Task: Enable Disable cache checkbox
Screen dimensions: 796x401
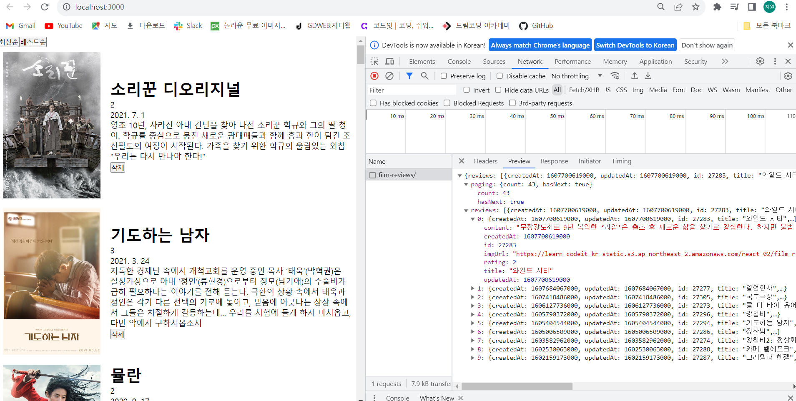Action: click(500, 76)
